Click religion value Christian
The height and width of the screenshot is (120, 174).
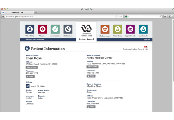[29, 104]
